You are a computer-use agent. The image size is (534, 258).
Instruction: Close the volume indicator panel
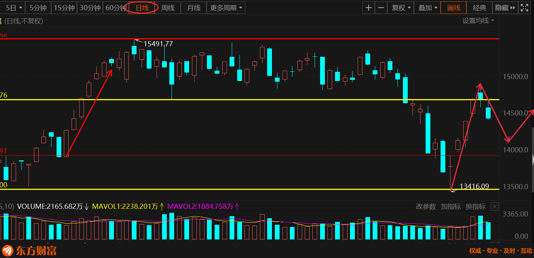point(495,207)
